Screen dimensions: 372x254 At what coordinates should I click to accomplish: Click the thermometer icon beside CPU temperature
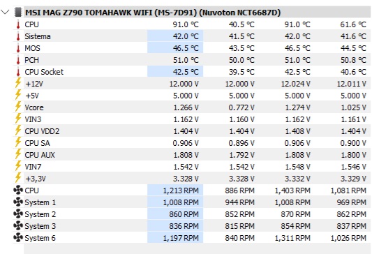tap(18, 24)
